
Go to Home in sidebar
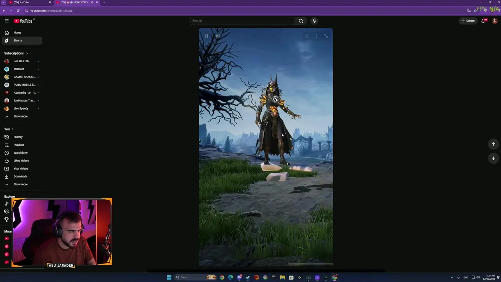click(x=22, y=33)
